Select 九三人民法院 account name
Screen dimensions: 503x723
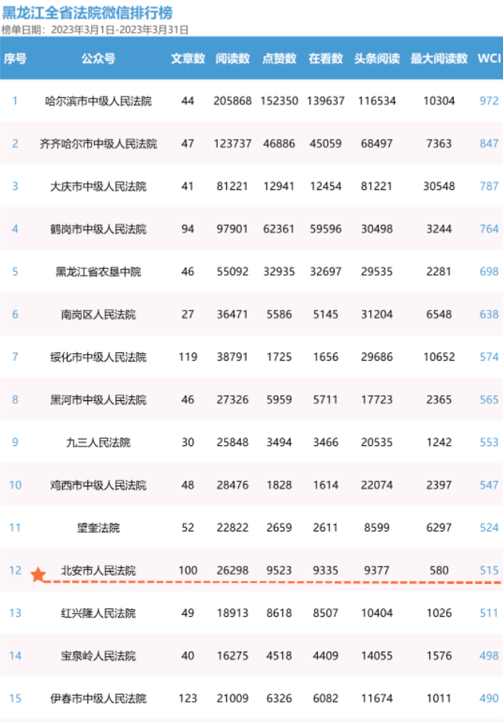click(98, 442)
